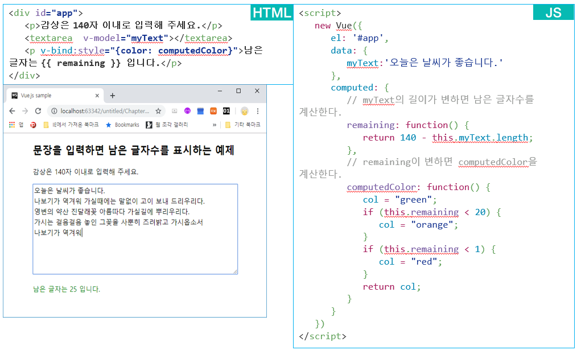
Task: Click the black 01 extension icon
Action: click(x=226, y=111)
